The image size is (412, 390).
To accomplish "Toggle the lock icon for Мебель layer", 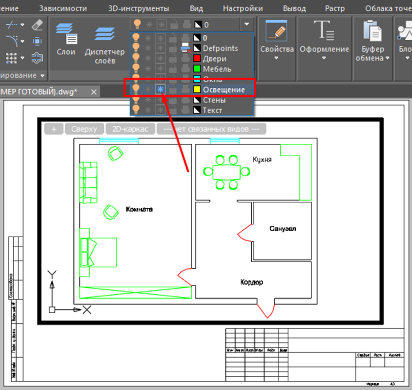I will click(174, 69).
